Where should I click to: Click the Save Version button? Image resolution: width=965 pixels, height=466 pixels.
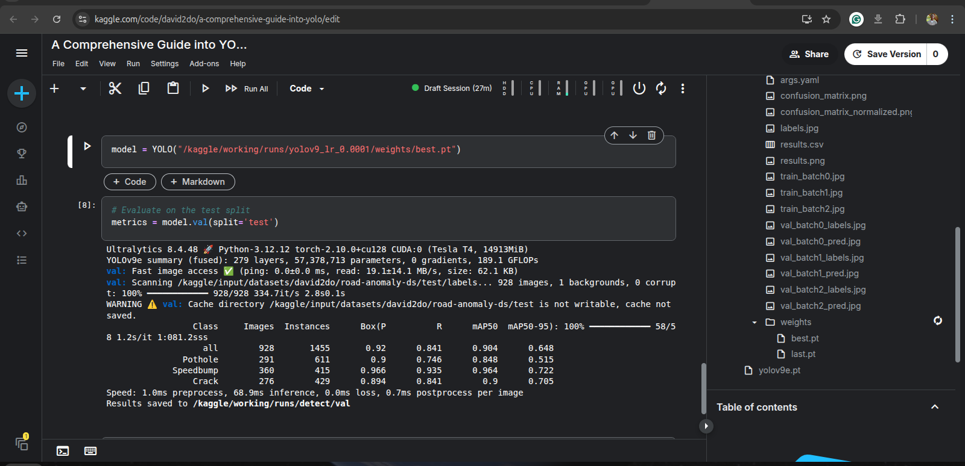pos(885,54)
